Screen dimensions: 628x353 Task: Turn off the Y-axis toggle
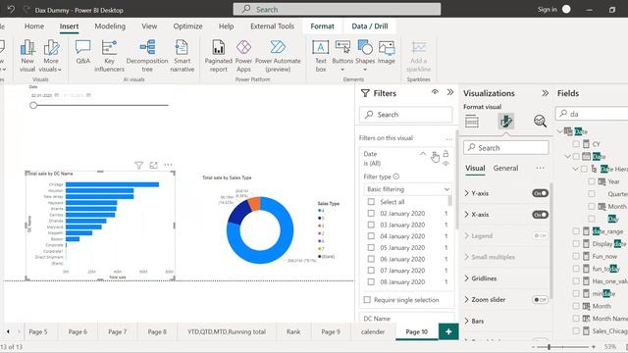(540, 193)
